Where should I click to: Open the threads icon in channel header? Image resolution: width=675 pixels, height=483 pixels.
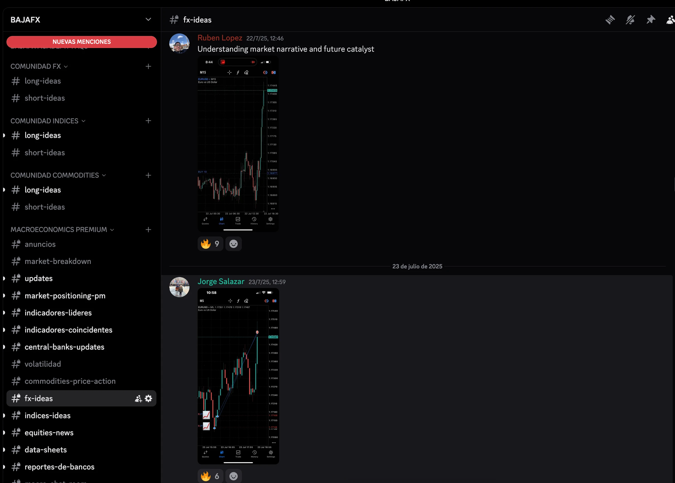point(610,20)
